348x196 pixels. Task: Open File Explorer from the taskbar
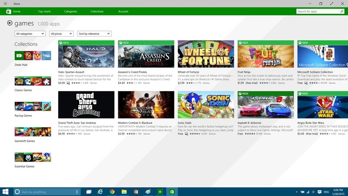tap(124, 192)
